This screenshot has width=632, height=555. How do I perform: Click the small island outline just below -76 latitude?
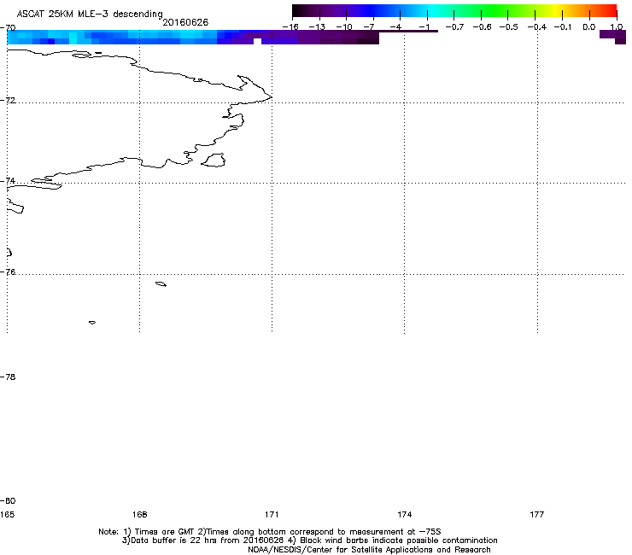[161, 284]
